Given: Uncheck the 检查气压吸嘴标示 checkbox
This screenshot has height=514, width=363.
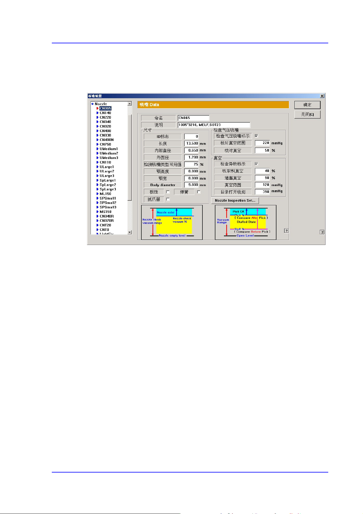Looking at the screenshot, I should (256, 136).
